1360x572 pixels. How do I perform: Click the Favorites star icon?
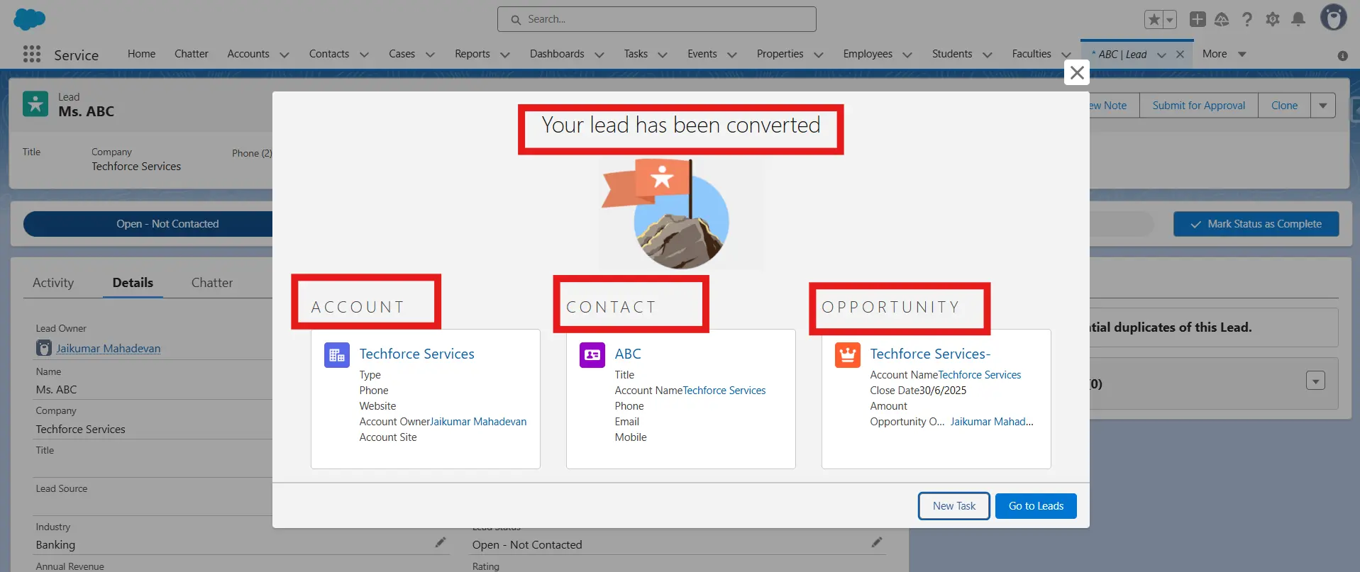click(x=1154, y=19)
